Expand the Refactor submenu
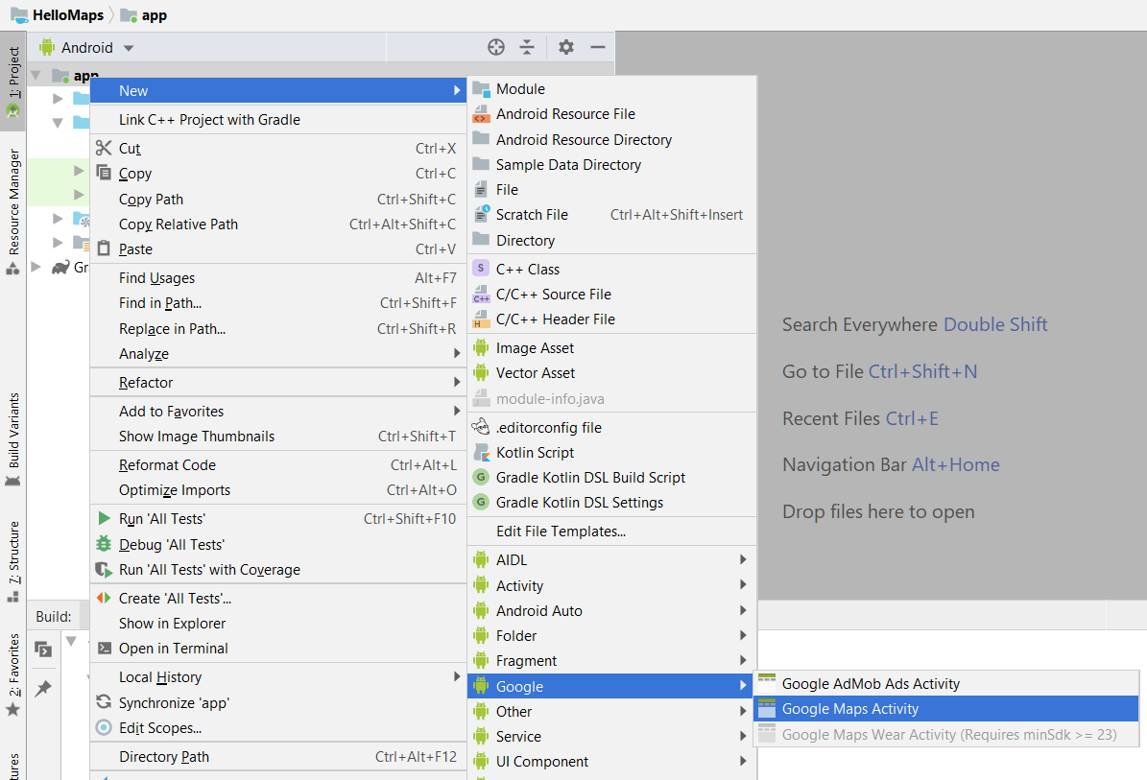 coord(278,382)
